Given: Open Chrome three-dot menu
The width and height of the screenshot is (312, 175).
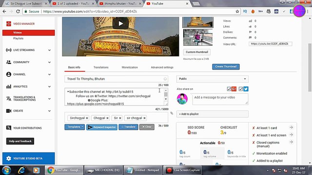Looking at the screenshot, I should pyautogui.click(x=308, y=12).
